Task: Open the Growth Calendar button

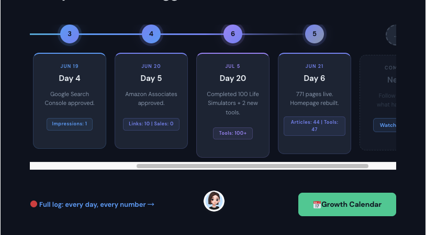Action: point(347,204)
